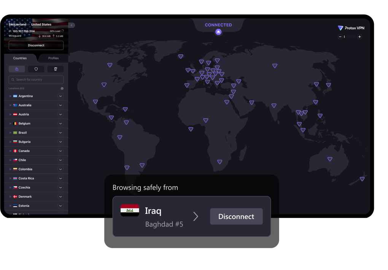Click the server marker over Australia
The width and height of the screenshot is (388, 270).
[330, 159]
